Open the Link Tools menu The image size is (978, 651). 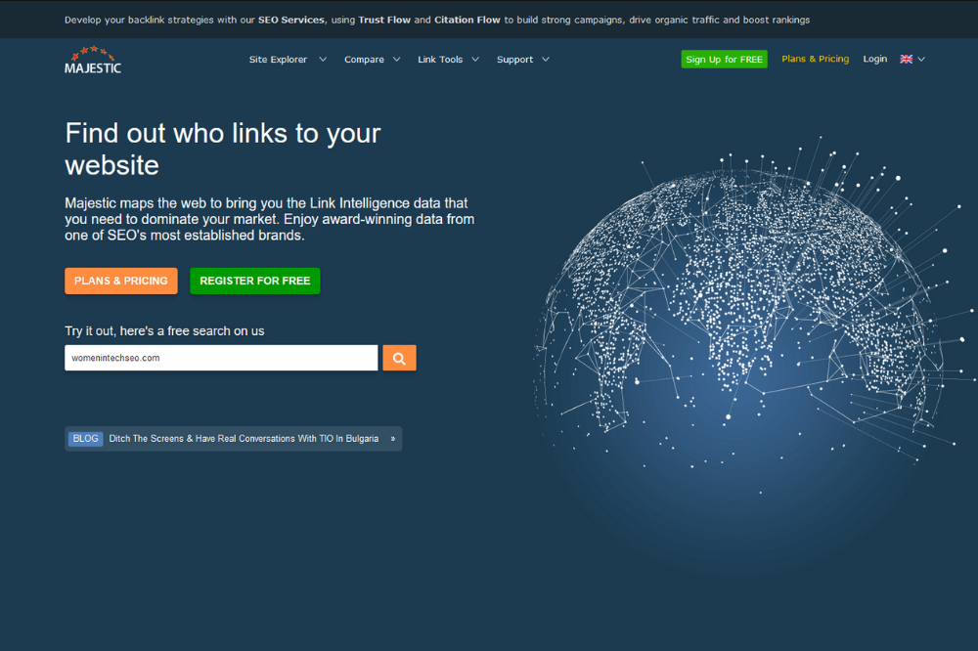click(x=440, y=60)
